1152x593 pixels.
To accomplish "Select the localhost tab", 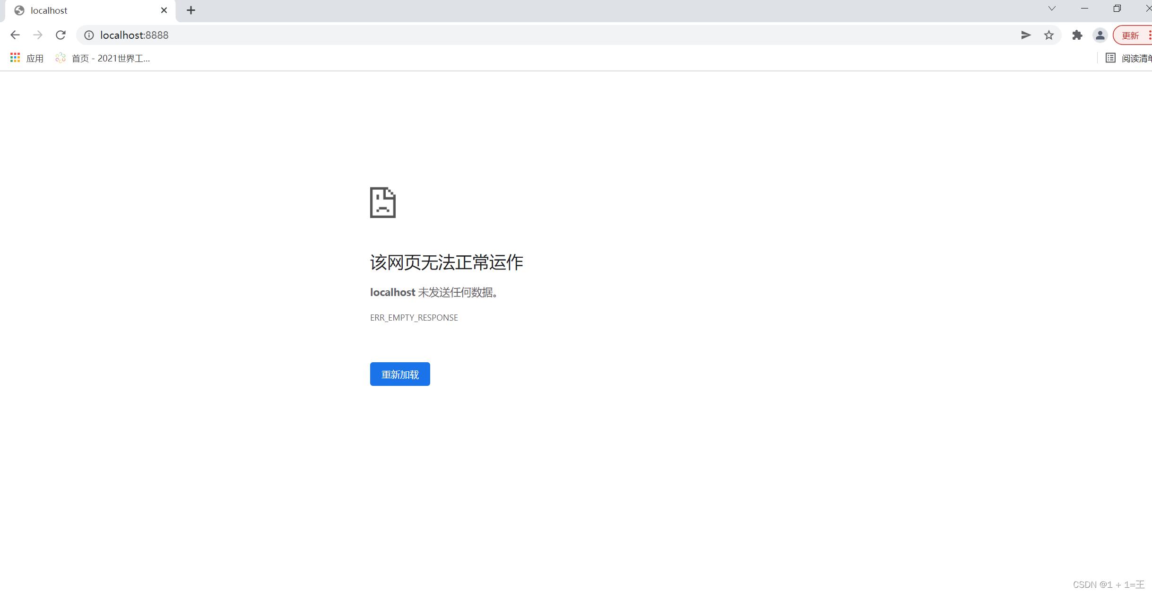I will tap(90, 10).
